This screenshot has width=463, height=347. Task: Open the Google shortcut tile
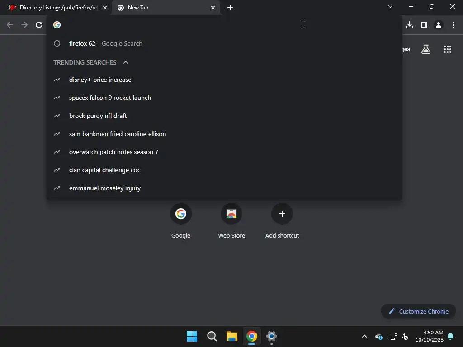[x=181, y=220]
